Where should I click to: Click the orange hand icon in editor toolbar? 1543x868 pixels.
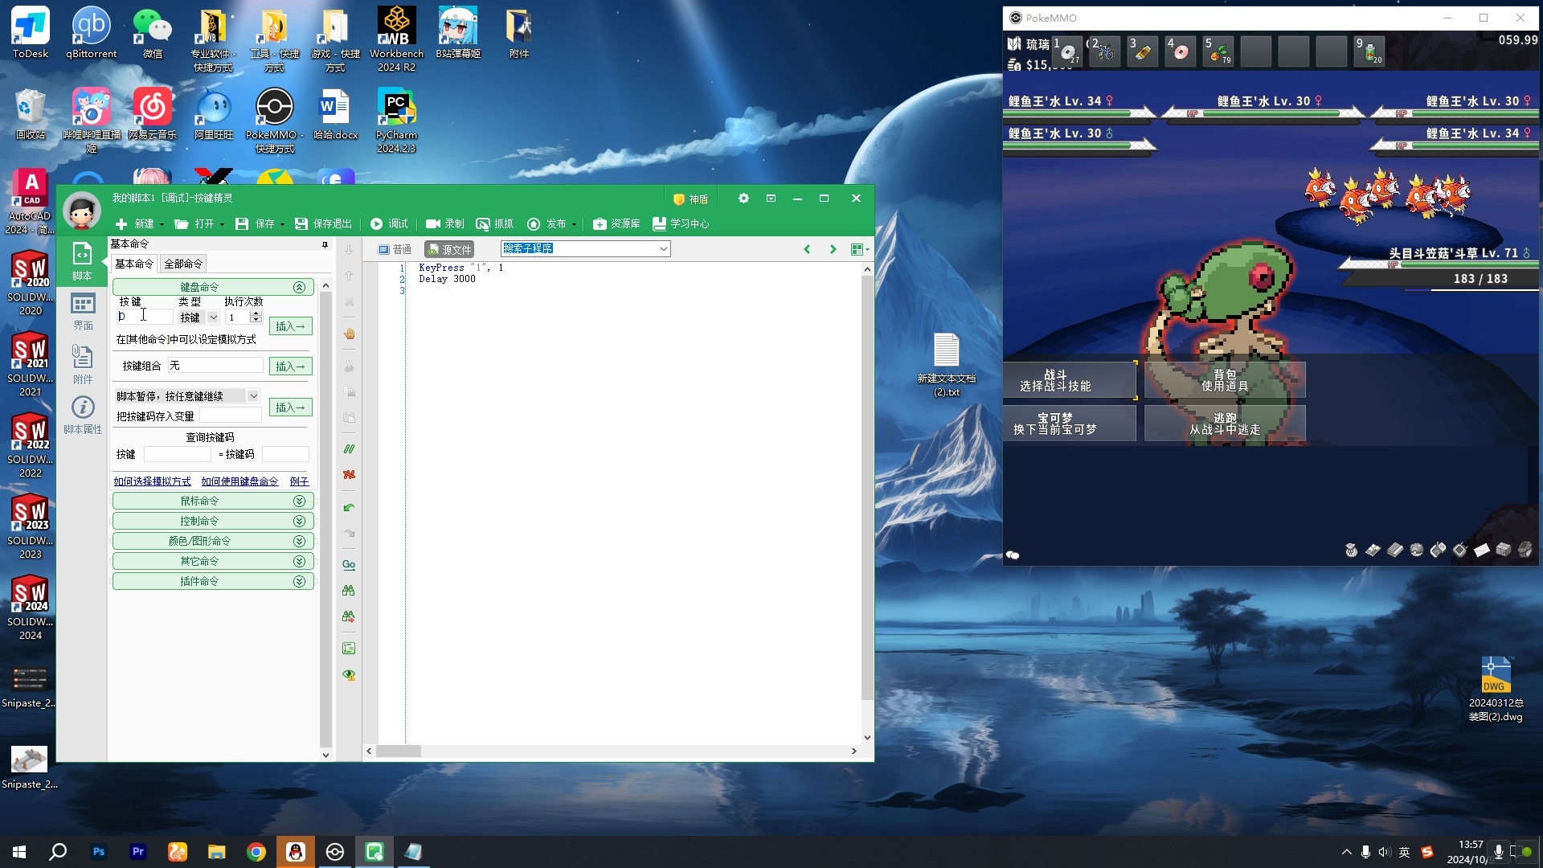349,334
